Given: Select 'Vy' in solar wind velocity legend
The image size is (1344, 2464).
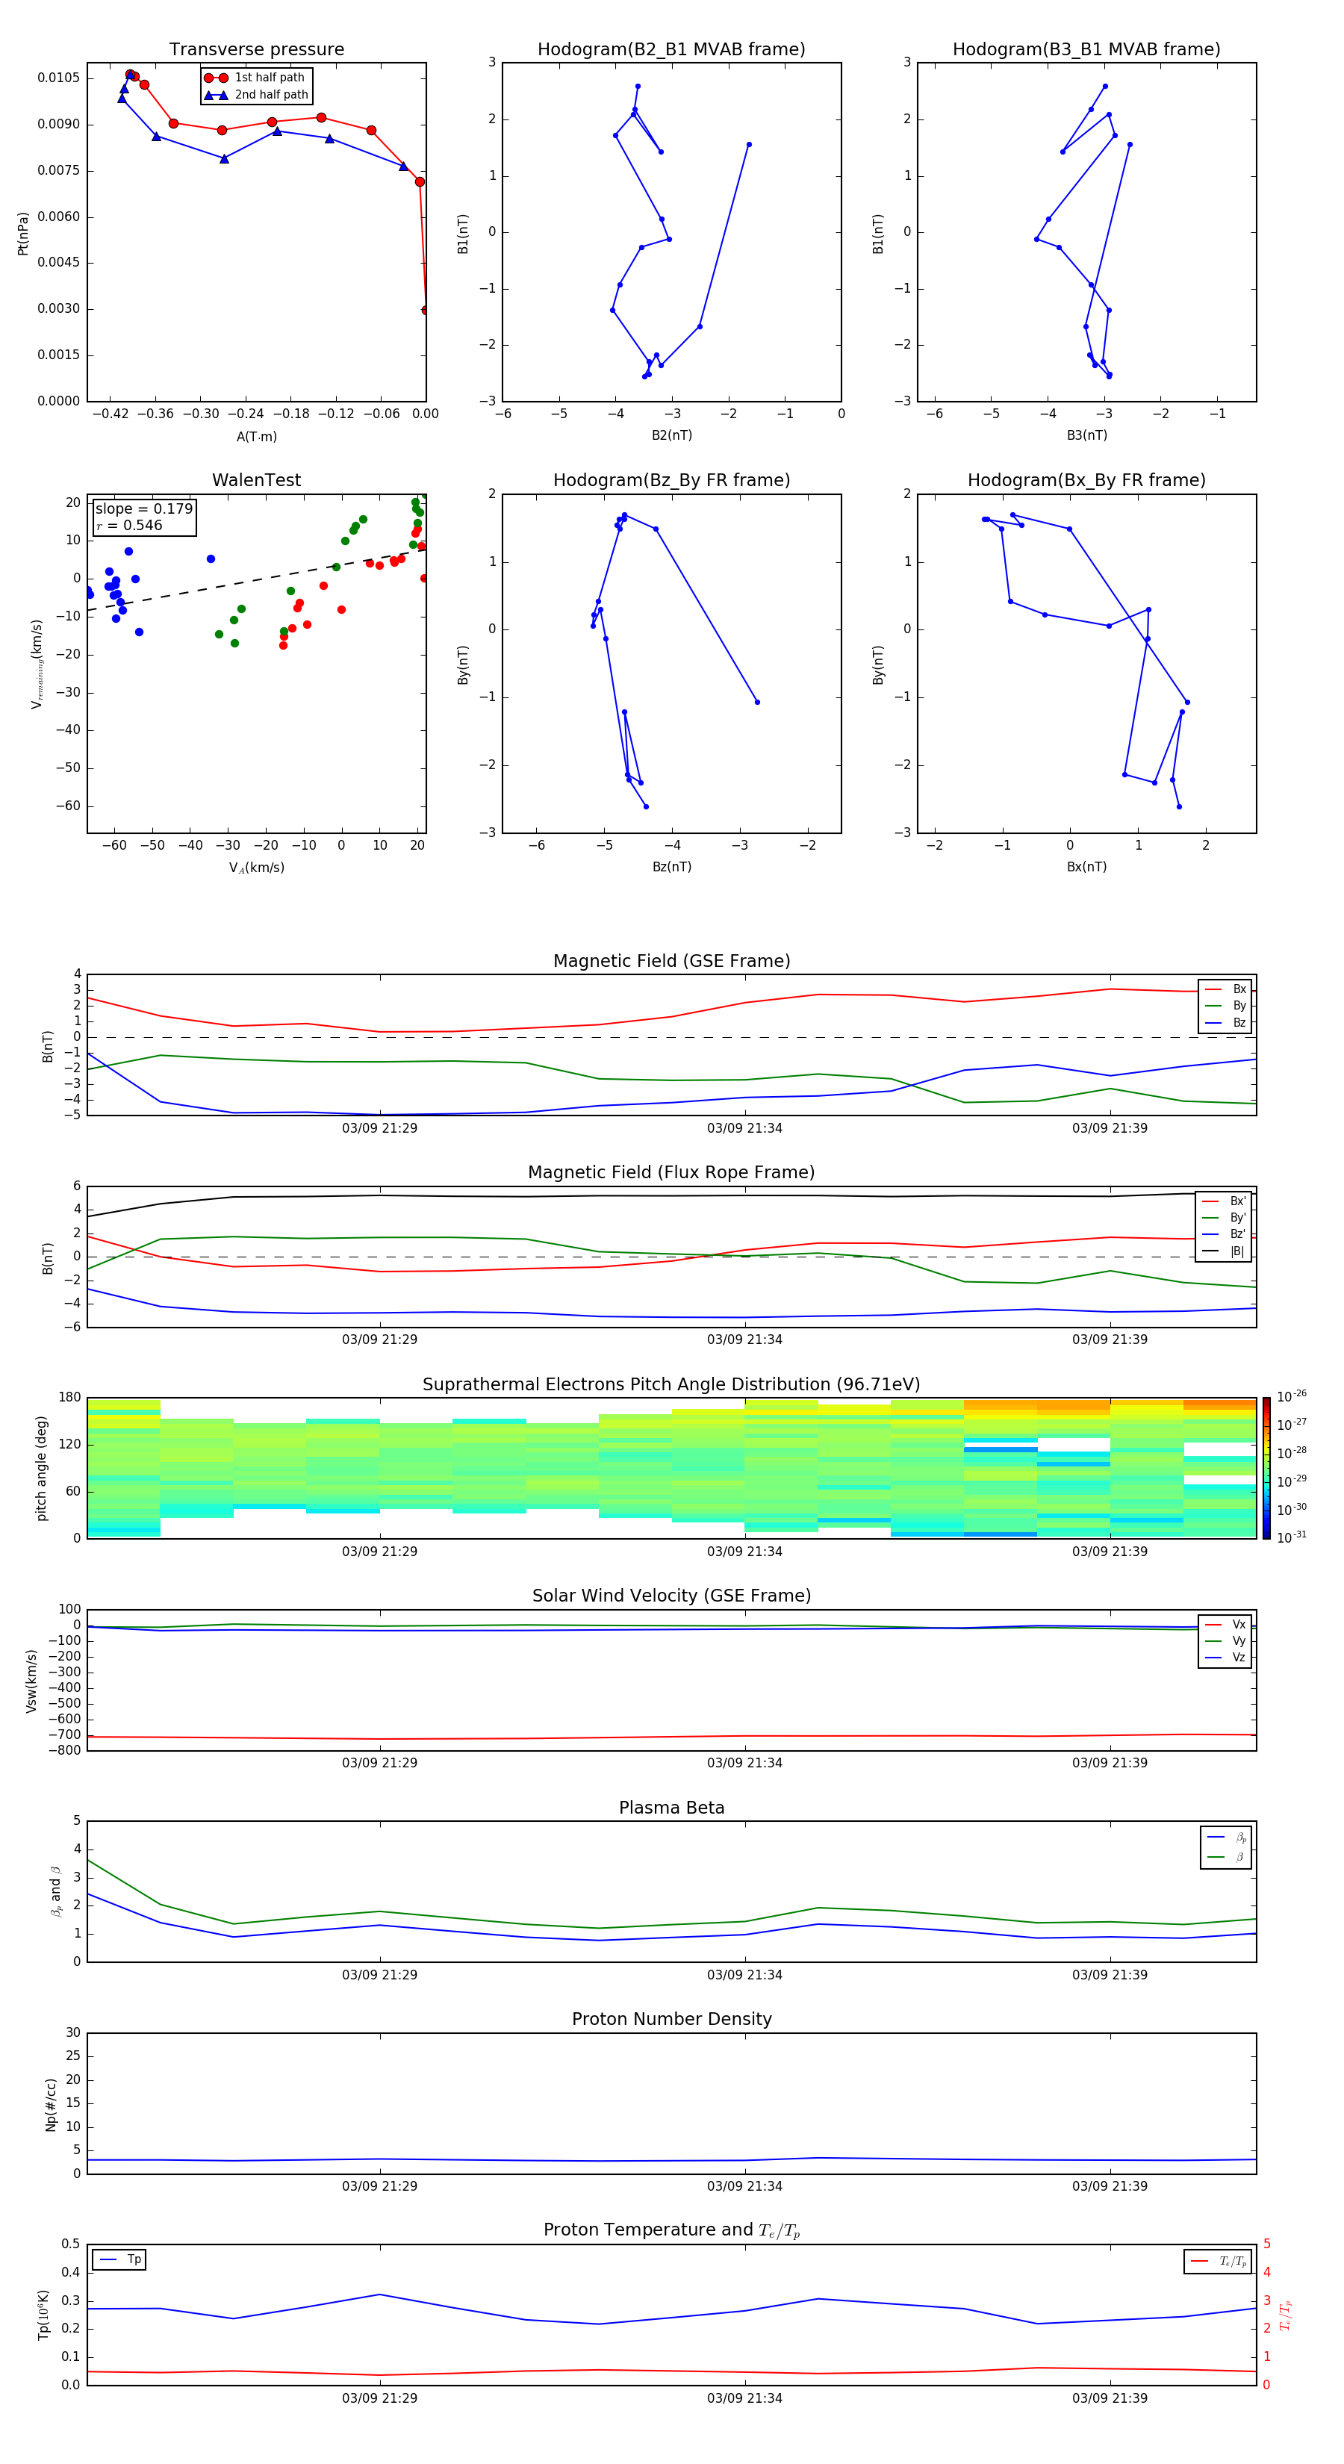Looking at the screenshot, I should [x=1225, y=1640].
